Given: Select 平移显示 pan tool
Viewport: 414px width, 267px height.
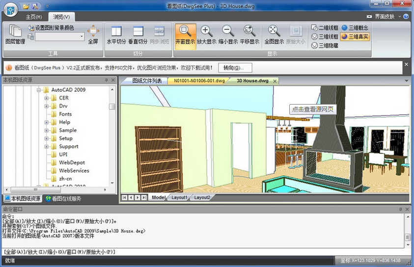Looking at the screenshot, I should (249, 34).
